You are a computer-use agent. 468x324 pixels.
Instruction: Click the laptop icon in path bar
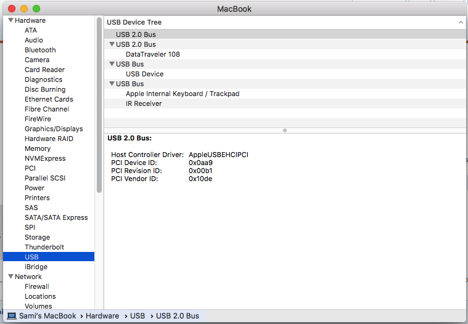pos(12,316)
